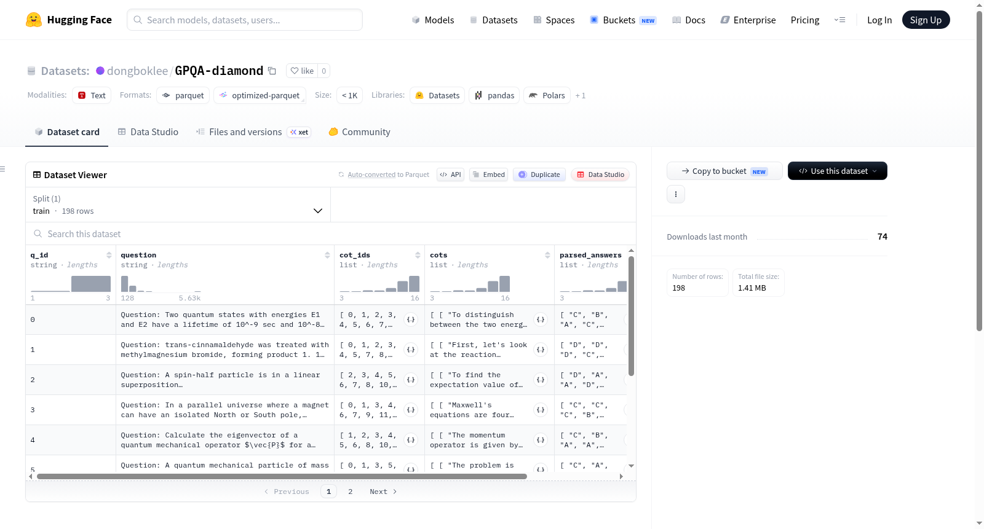Image resolution: width=984 pixels, height=529 pixels.
Task: Expand cot_ids JSON for row 0
Action: click(x=411, y=319)
